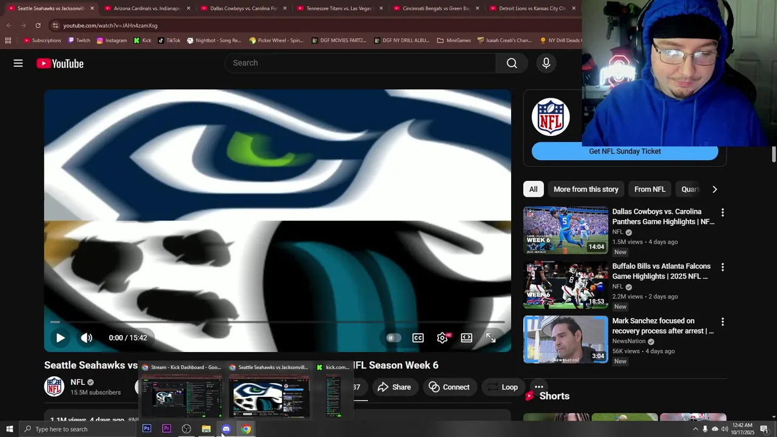
Task: Open Mark Sanchez NewsNation video thumbnail
Action: click(566, 339)
